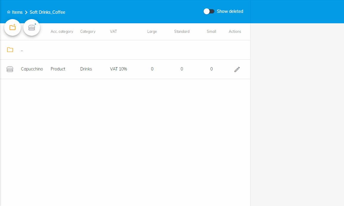This screenshot has height=206, width=344.
Task: Click the VAT 10% cell
Action: pyautogui.click(x=119, y=69)
